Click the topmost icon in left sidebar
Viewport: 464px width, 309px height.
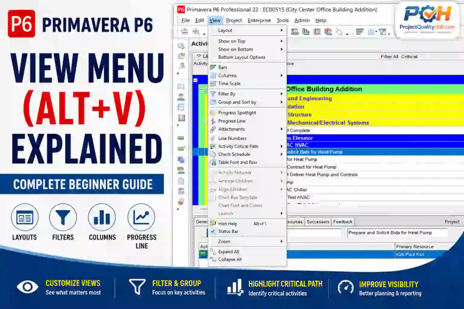pyautogui.click(x=181, y=46)
